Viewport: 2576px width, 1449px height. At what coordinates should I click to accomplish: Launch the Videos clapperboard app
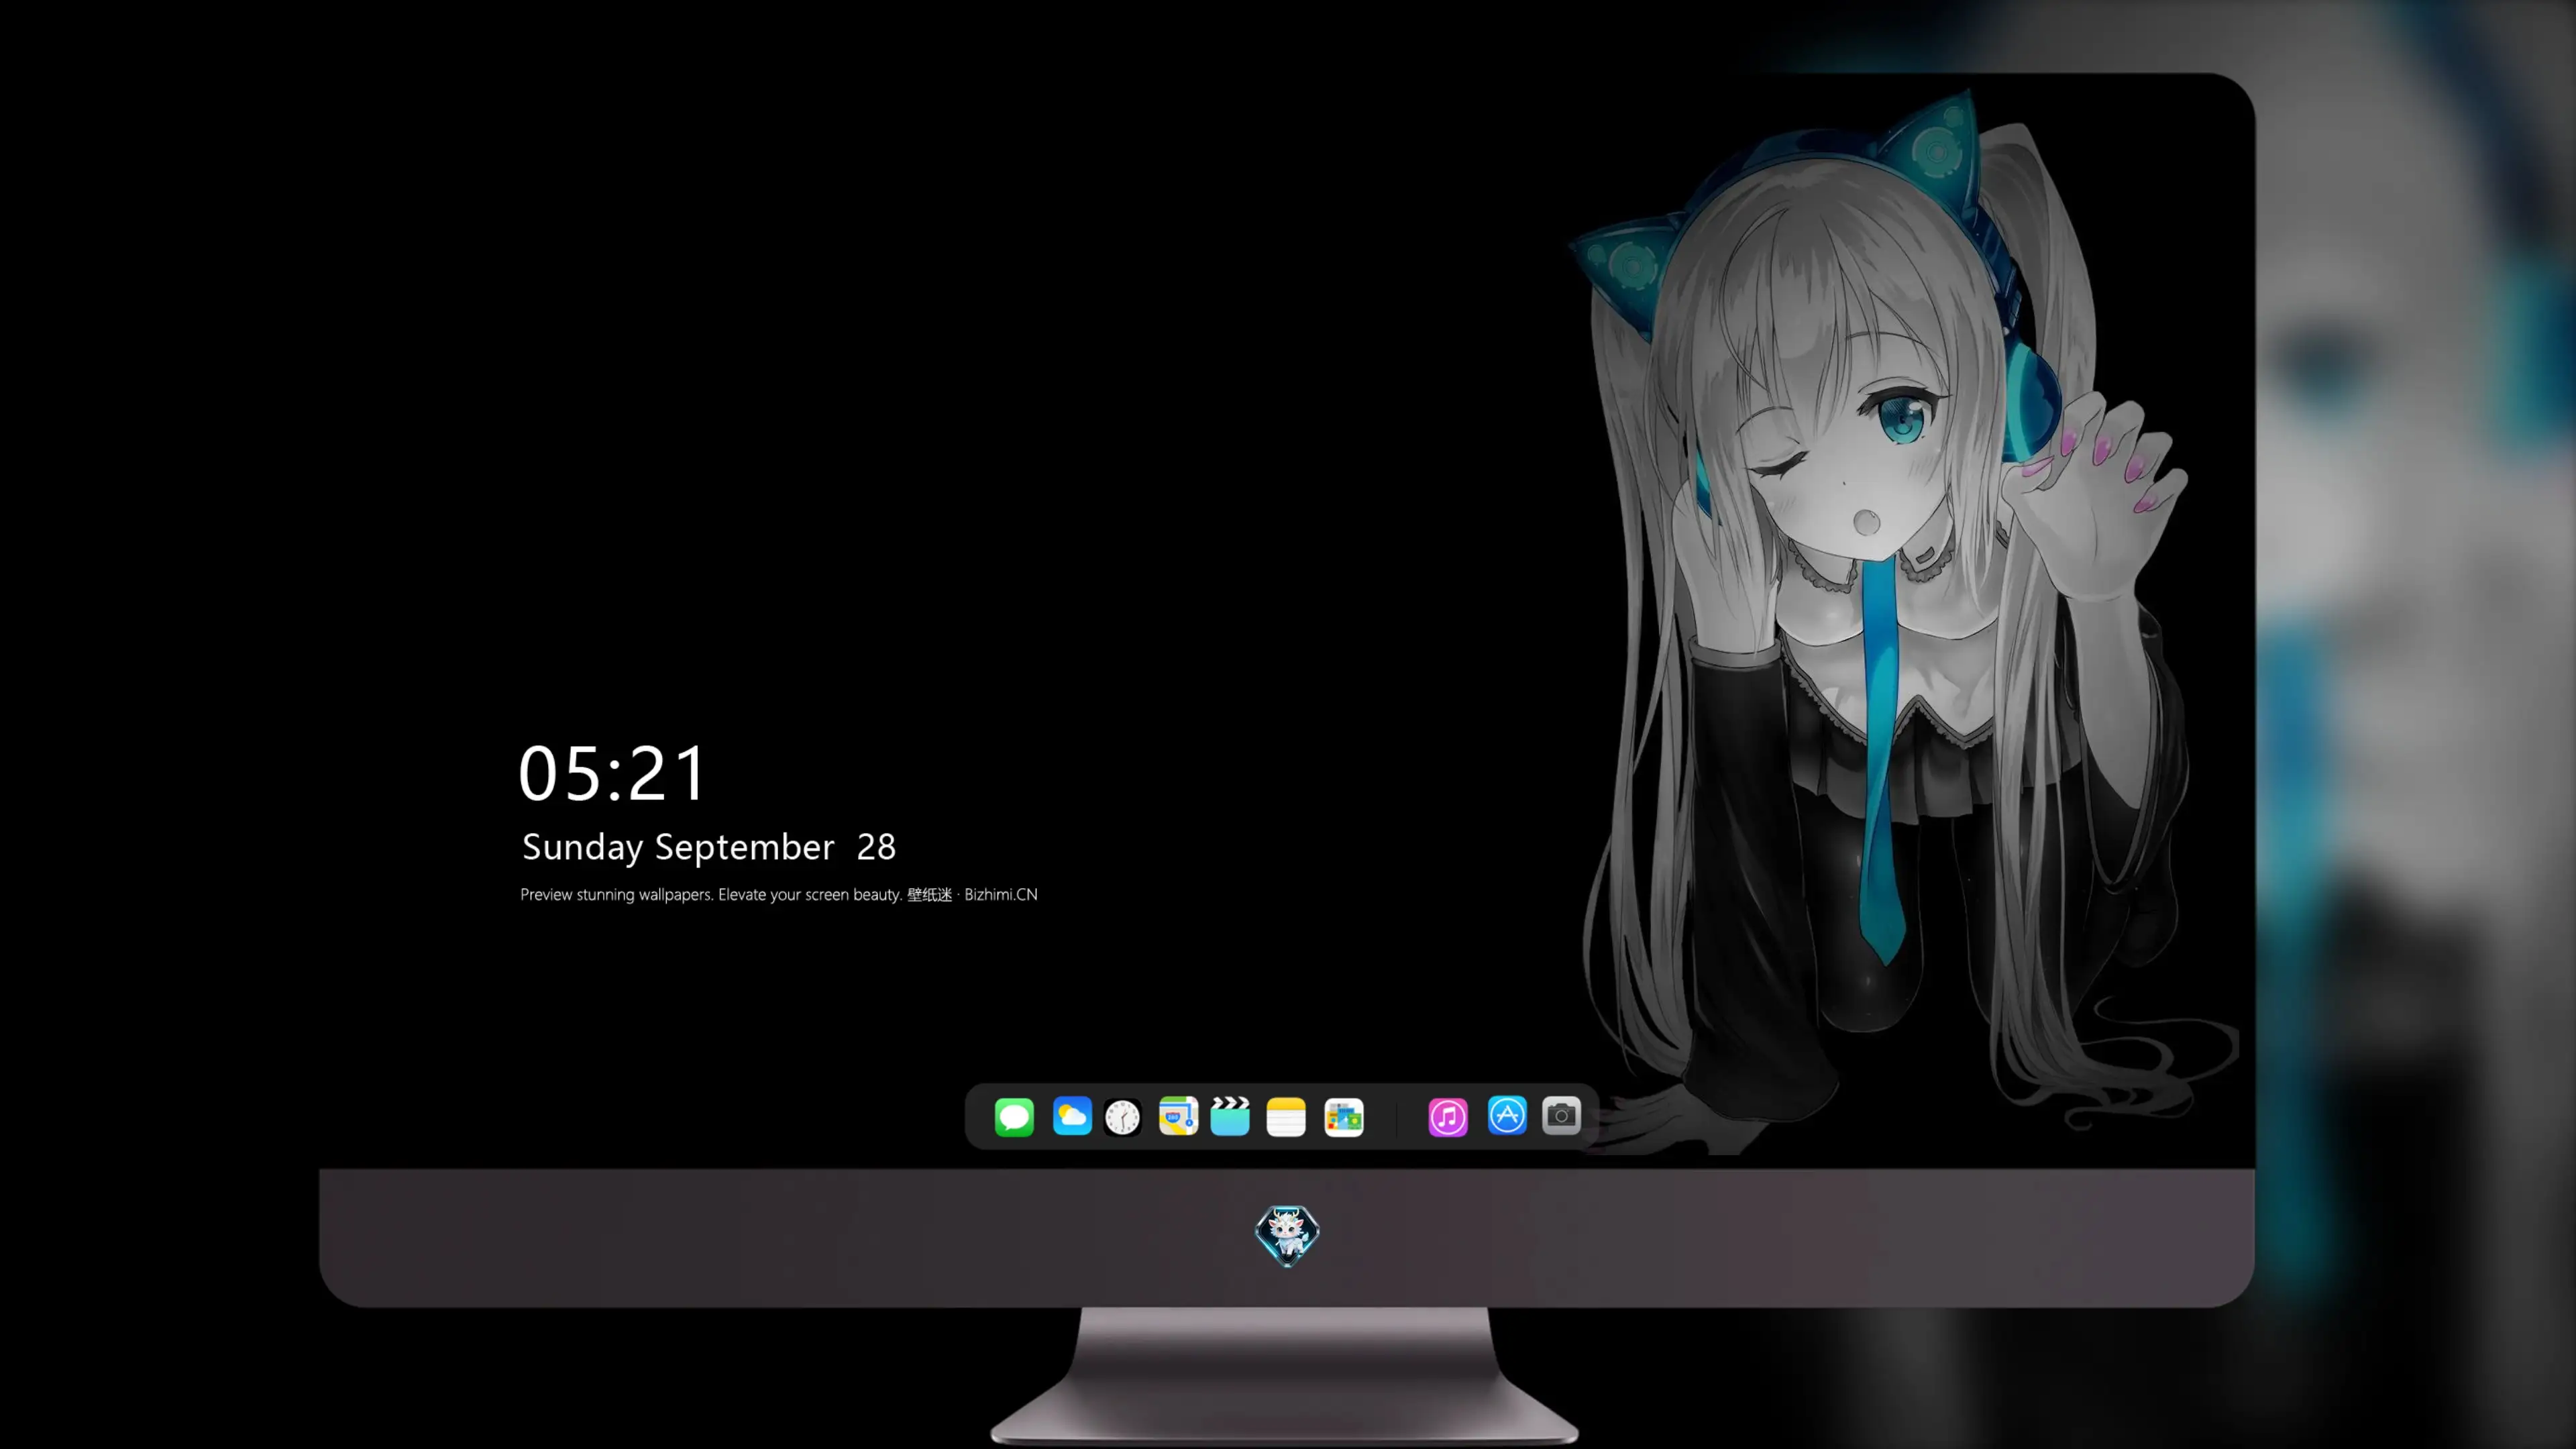point(1230,1116)
